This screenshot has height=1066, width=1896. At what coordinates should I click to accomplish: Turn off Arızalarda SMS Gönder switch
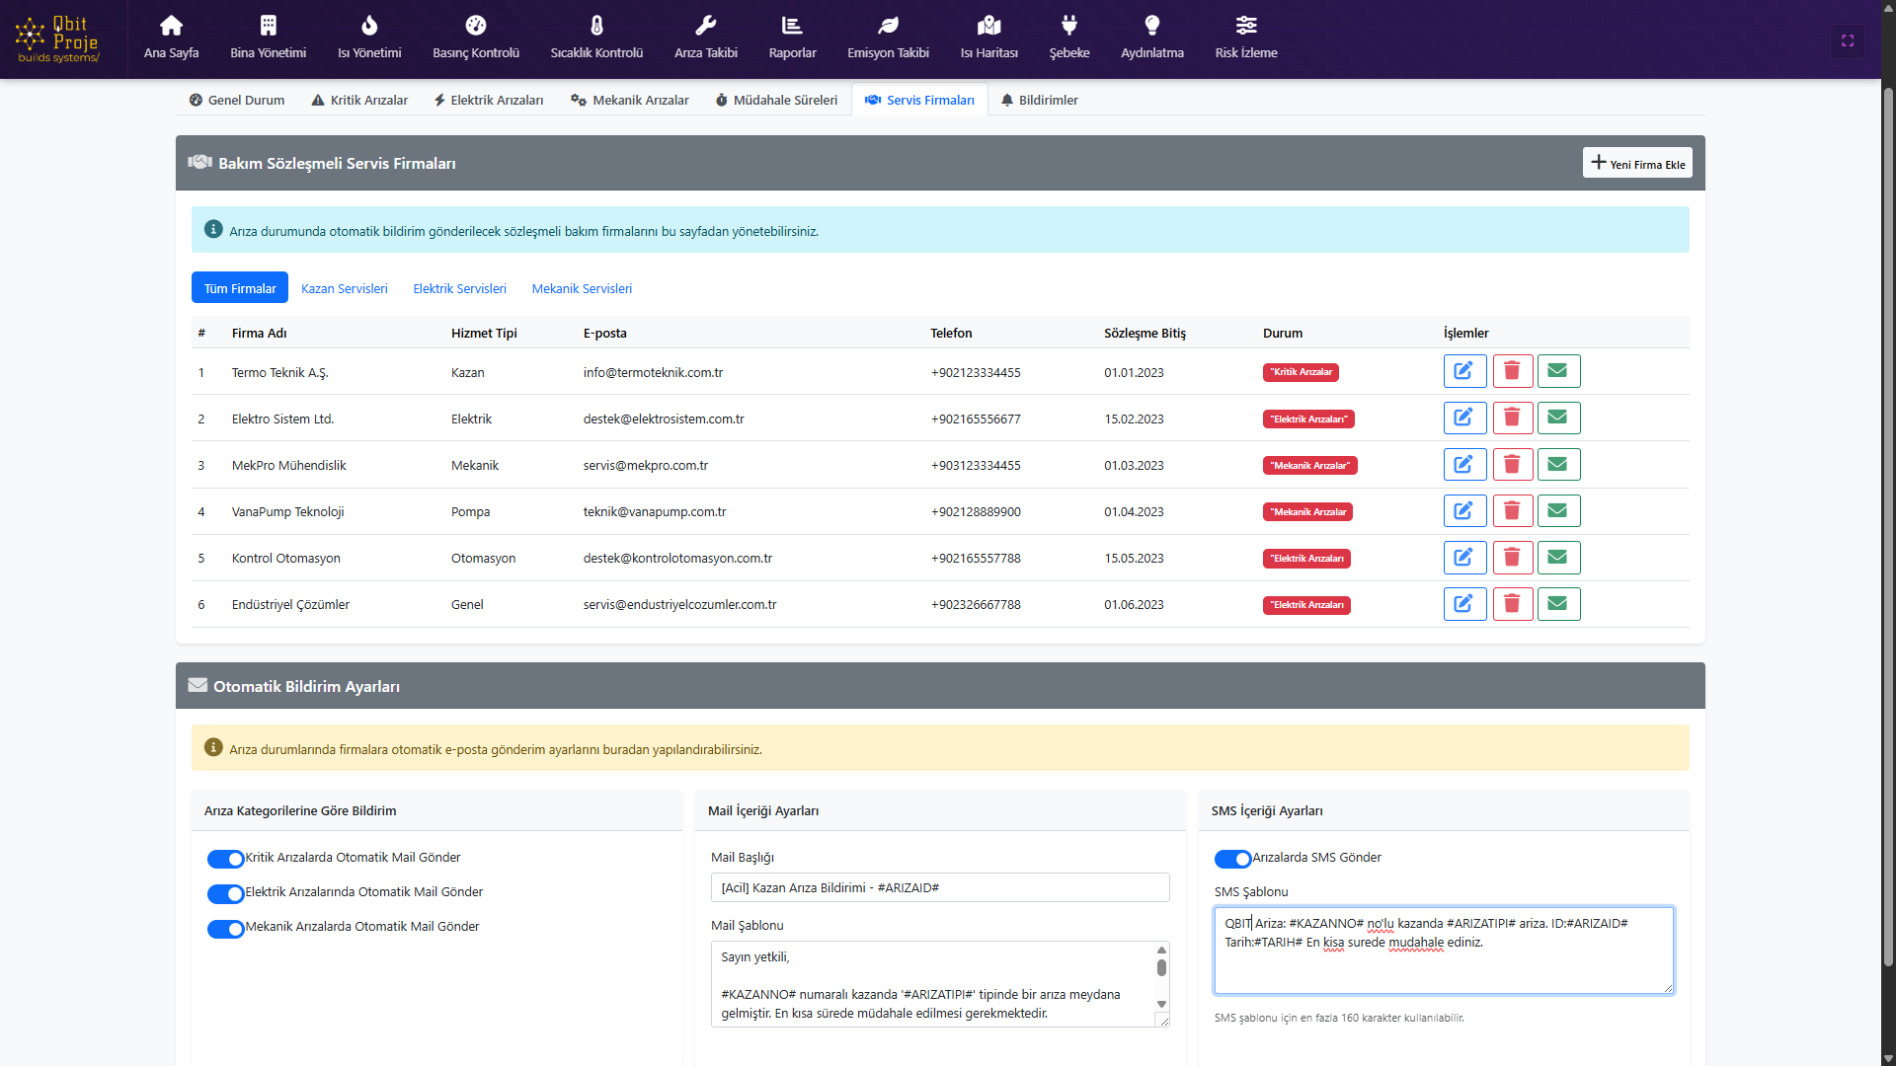[1232, 859]
